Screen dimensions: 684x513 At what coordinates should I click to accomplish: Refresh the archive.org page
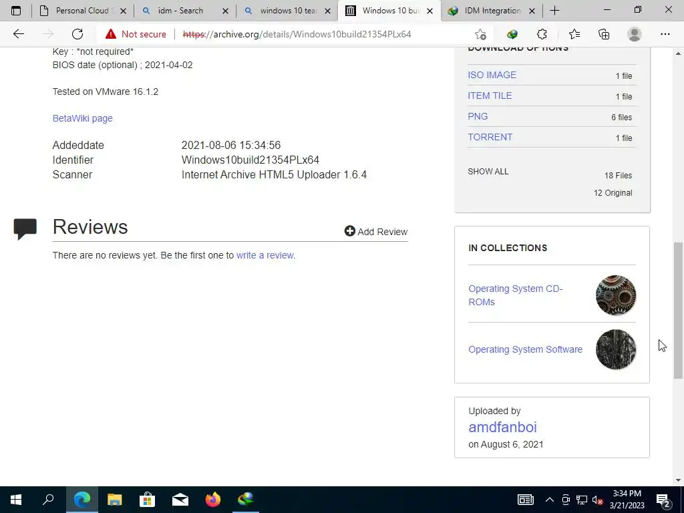[77, 34]
